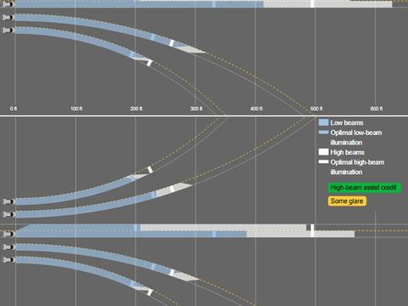This screenshot has height=306, width=408.
Task: Click the "500 ft" axis label
Action: click(x=316, y=109)
